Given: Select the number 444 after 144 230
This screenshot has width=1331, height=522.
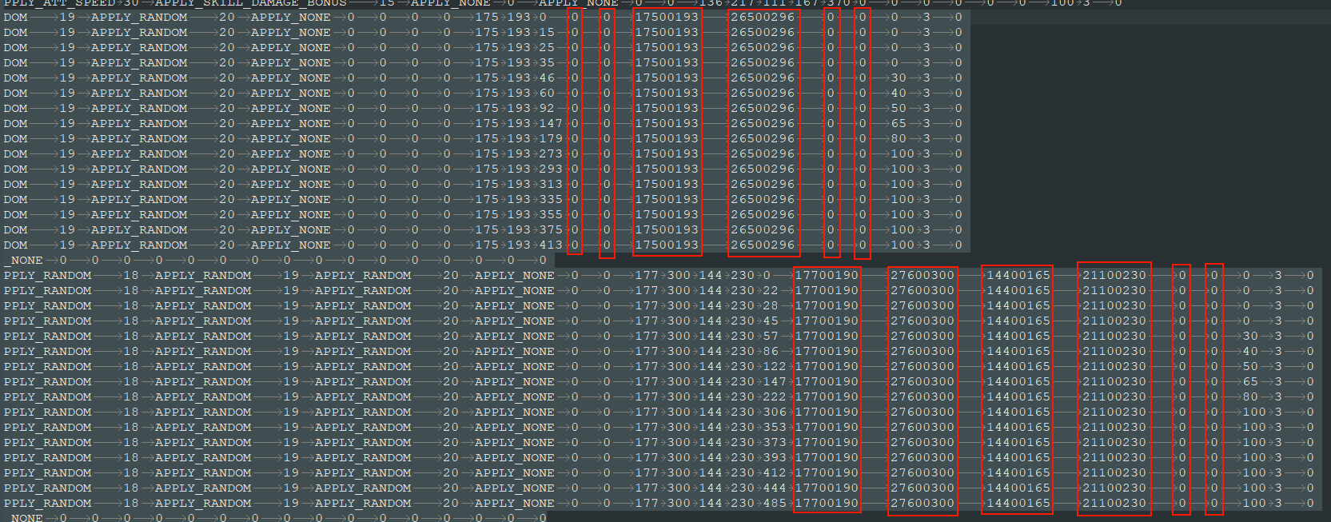Looking at the screenshot, I should tap(775, 488).
